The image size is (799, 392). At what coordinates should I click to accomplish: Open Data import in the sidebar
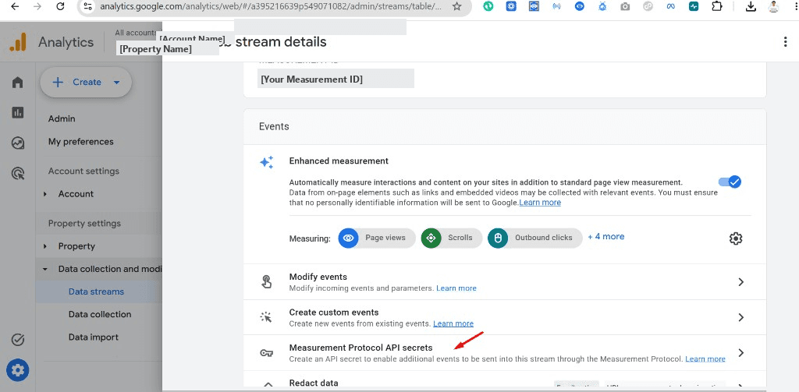pyautogui.click(x=94, y=337)
